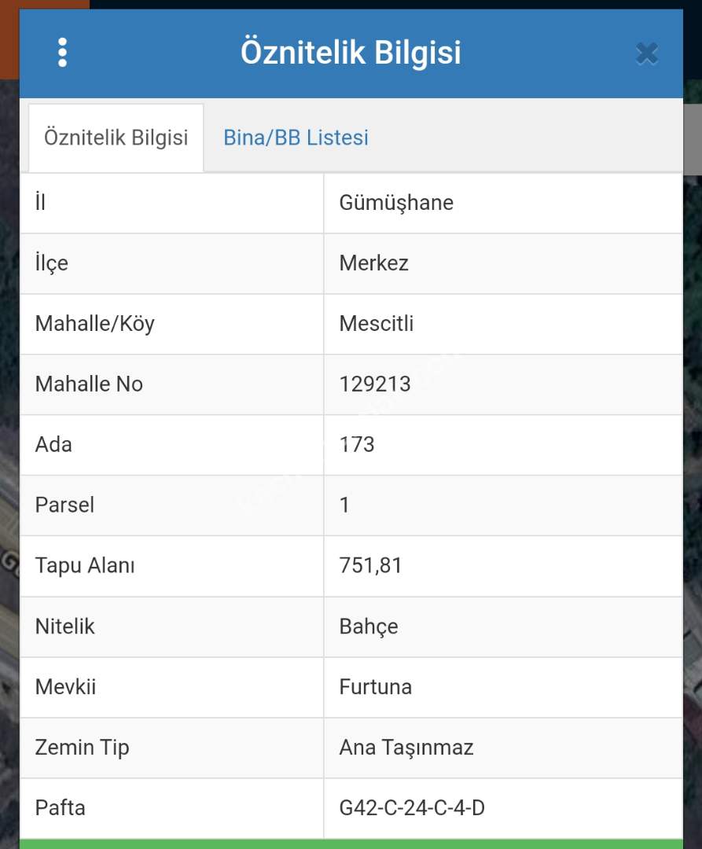Click the pafta code G42-C-24-C-4-D
702x849 pixels.
tap(412, 807)
